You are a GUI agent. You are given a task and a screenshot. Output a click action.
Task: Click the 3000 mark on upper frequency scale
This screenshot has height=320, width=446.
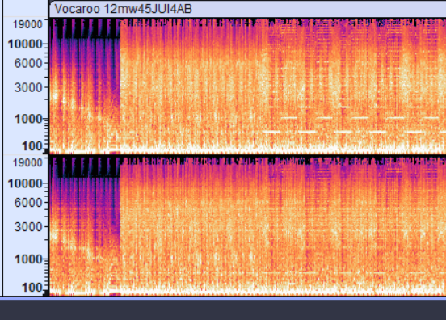tap(28, 87)
